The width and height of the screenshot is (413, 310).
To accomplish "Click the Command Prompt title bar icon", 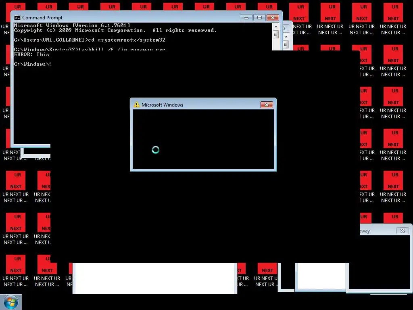I will pyautogui.click(x=17, y=18).
